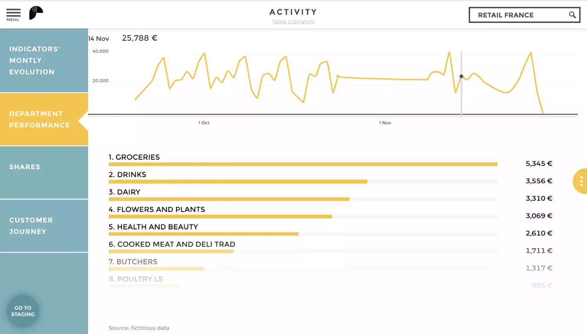Image resolution: width=587 pixels, height=334 pixels.
Task: Select the Drinks progress bar
Action: [x=238, y=182]
